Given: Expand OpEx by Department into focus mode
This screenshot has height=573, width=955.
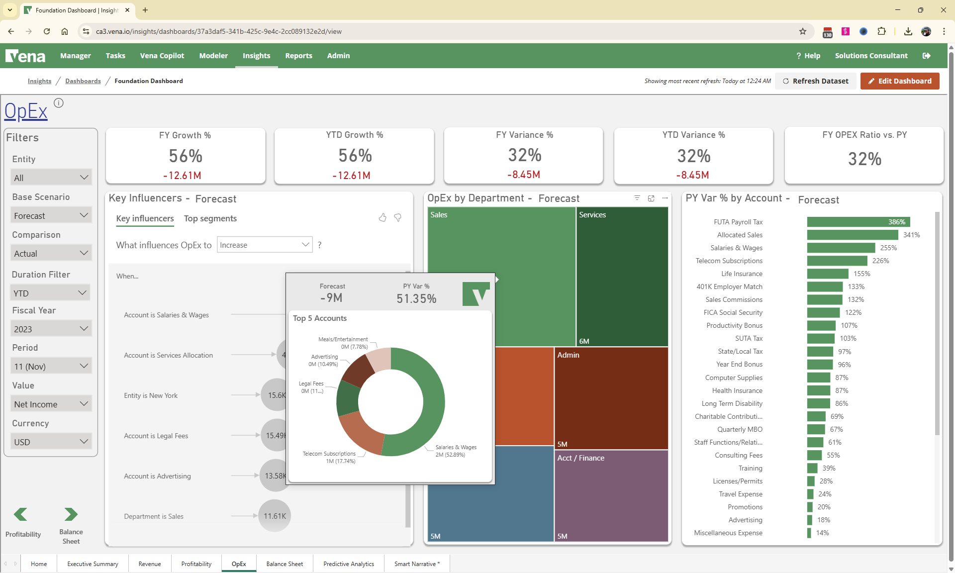Looking at the screenshot, I should [651, 198].
